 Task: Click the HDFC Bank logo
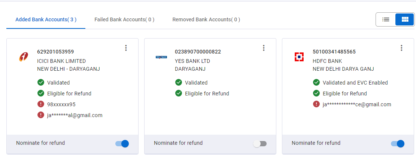[x=299, y=57]
